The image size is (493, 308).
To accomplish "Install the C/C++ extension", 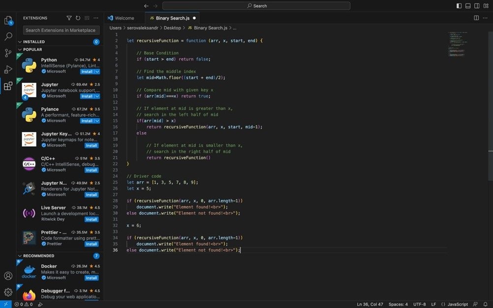I will [92, 170].
